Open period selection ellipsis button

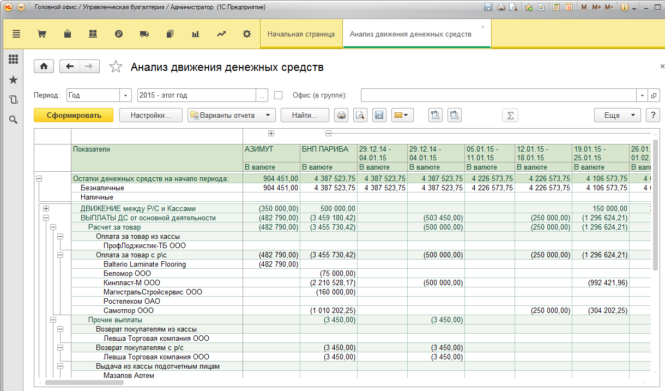tap(262, 95)
